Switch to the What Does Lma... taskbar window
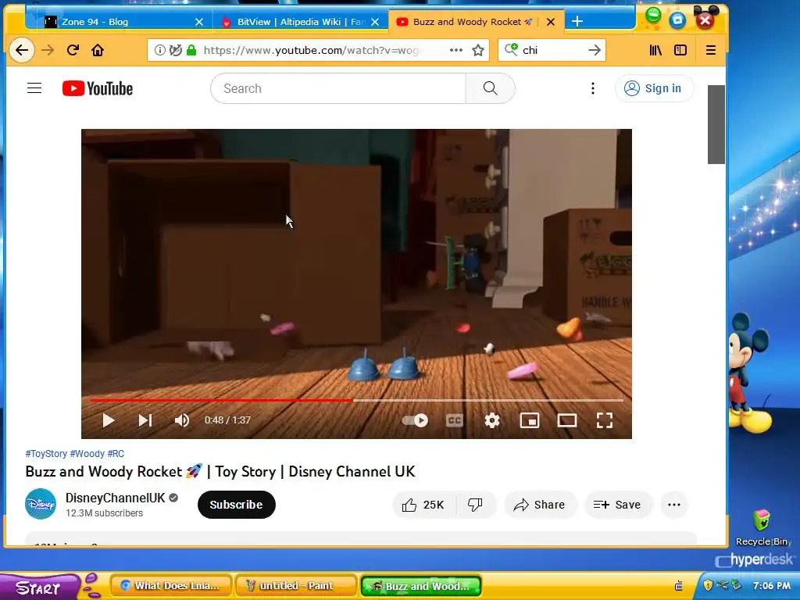The image size is (800, 600). [x=170, y=586]
